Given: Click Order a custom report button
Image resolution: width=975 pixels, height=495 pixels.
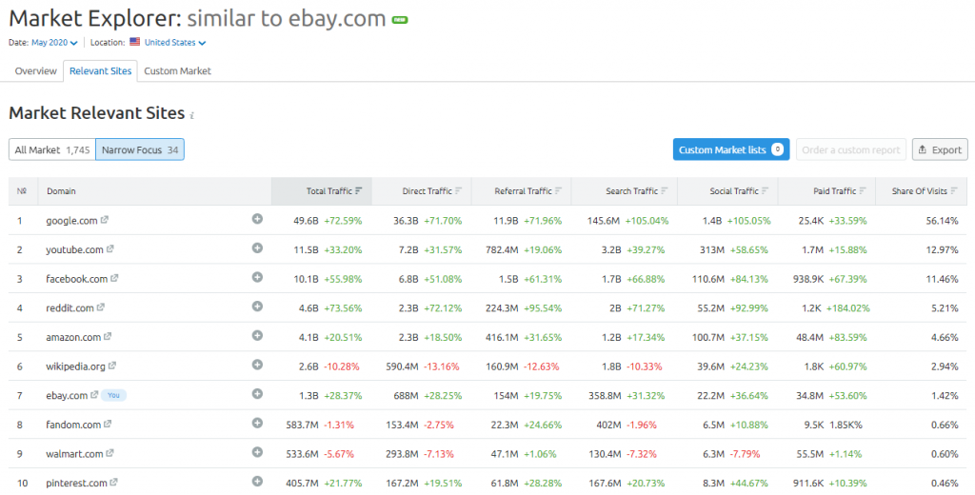Looking at the screenshot, I should tap(850, 149).
